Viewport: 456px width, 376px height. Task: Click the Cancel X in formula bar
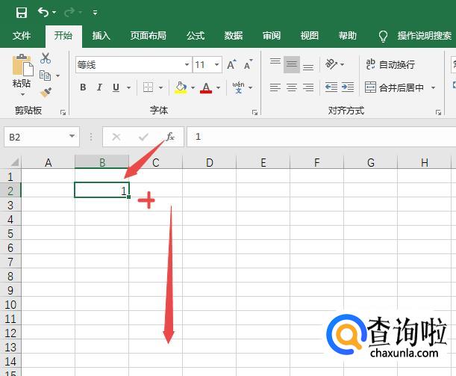coord(116,137)
